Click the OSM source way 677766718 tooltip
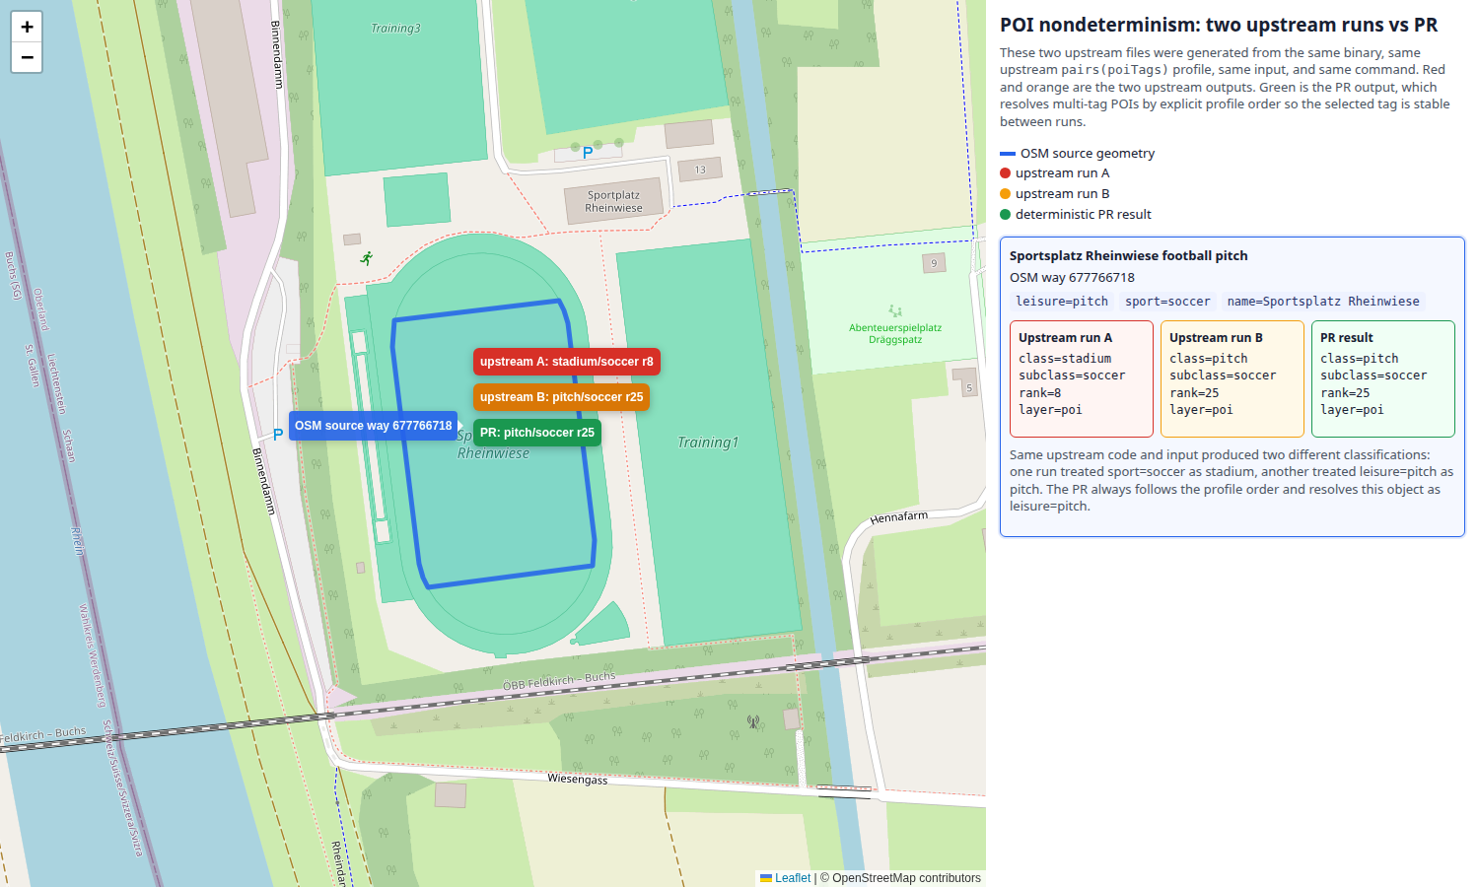The width and height of the screenshot is (1479, 887). 373,426
